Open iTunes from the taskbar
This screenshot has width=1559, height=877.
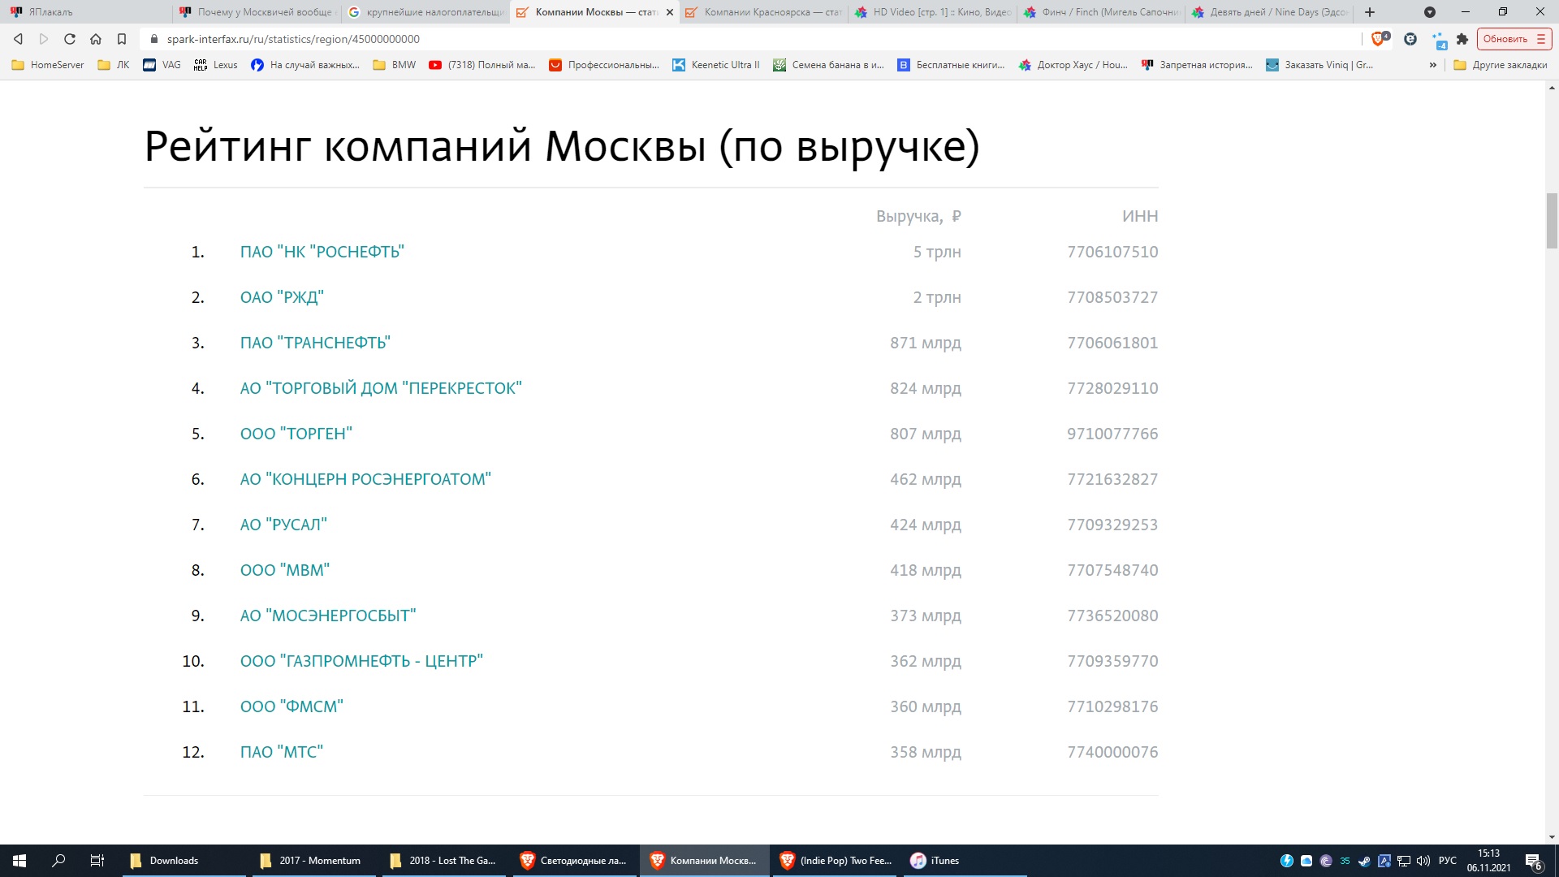(x=964, y=861)
